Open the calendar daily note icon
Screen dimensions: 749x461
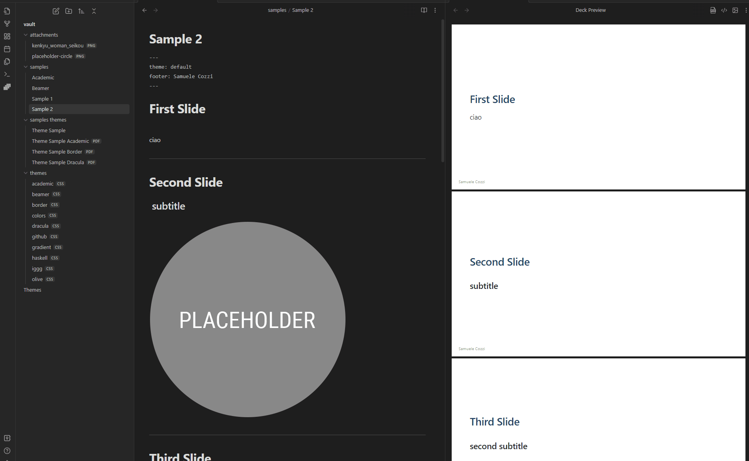[x=7, y=49]
